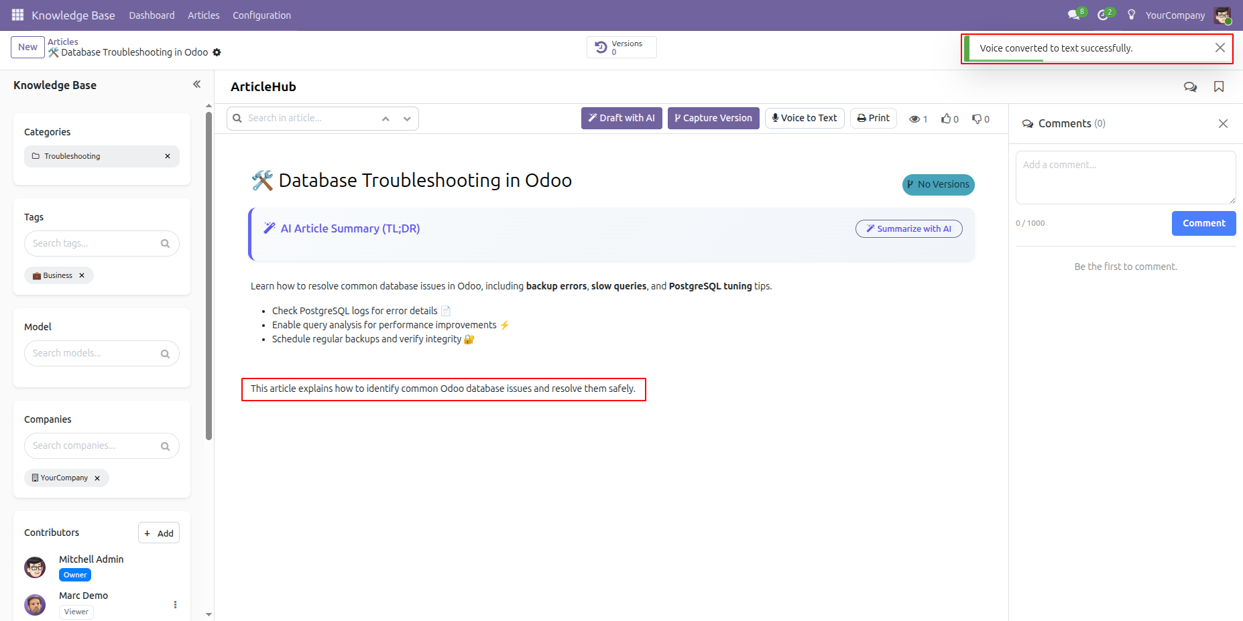This screenshot has width=1243, height=621.
Task: Create a New article
Action: click(x=27, y=47)
